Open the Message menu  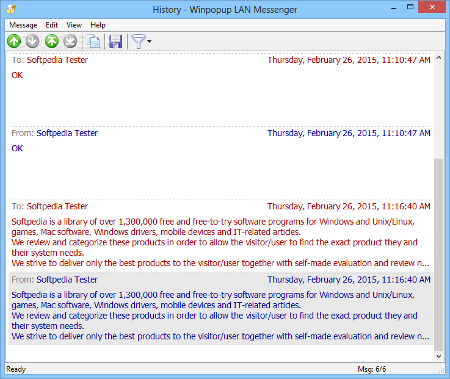coord(23,25)
